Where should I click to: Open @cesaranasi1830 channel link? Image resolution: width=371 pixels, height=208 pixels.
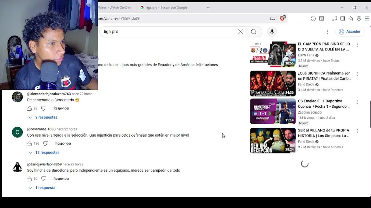tap(41, 129)
